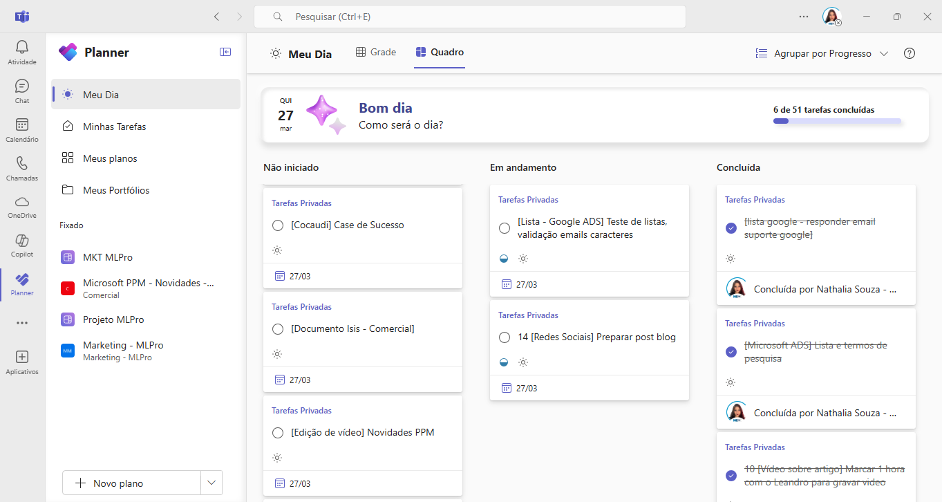Expand Novo plano options arrow
This screenshot has height=502, width=942.
[211, 483]
